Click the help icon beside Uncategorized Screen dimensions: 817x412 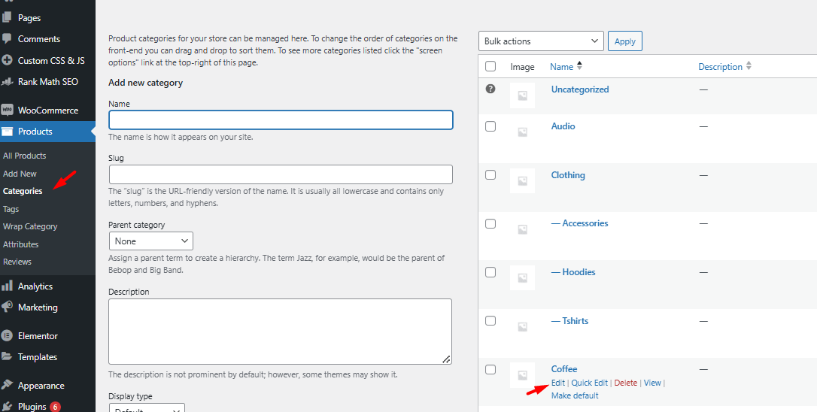pyautogui.click(x=491, y=89)
